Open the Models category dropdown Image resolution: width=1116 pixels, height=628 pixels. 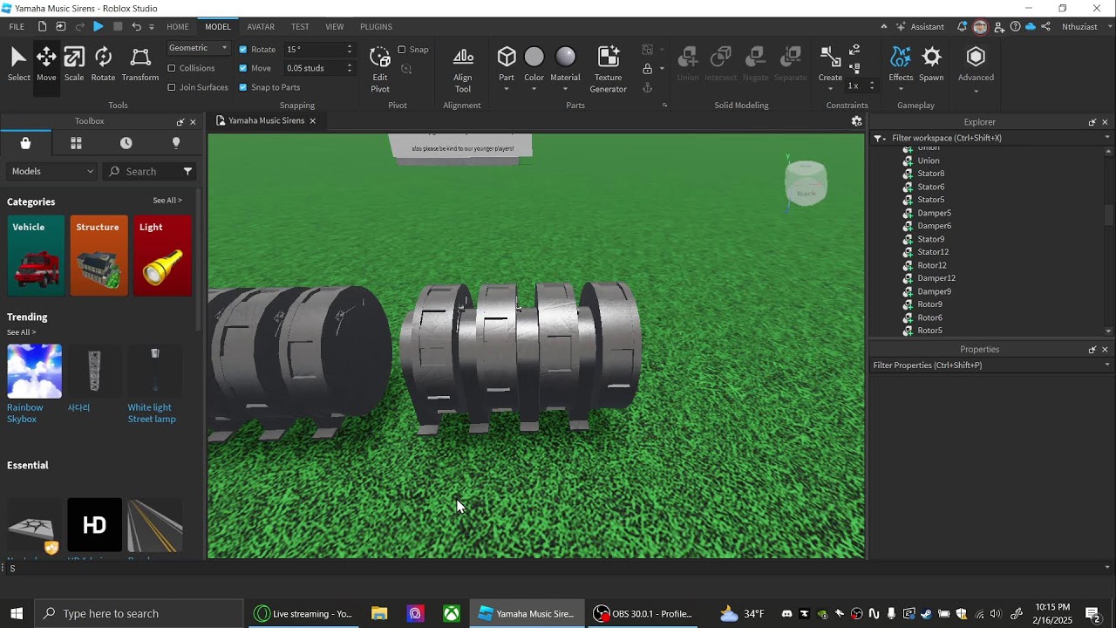click(52, 171)
